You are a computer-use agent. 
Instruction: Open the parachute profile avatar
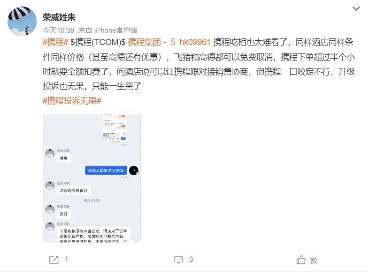[22, 22]
